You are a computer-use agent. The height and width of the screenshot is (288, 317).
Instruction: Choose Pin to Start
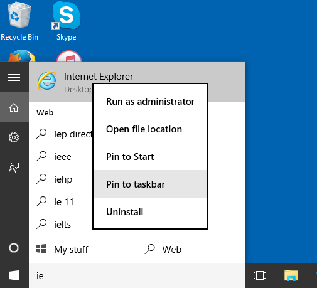coord(150,157)
